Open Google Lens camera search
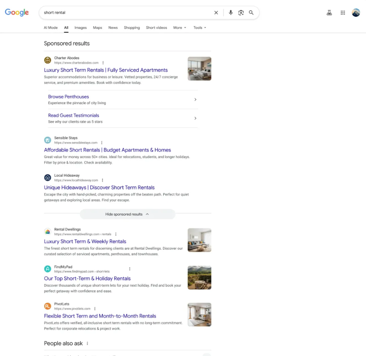Screen dimensions: 366x356 tap(241, 12)
